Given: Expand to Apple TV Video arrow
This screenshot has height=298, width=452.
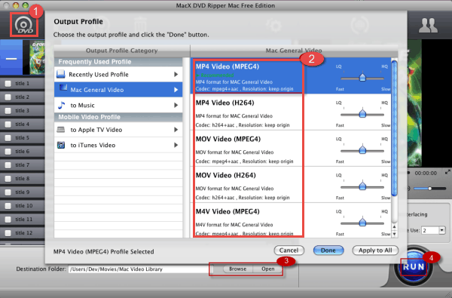Looking at the screenshot, I should (176, 130).
